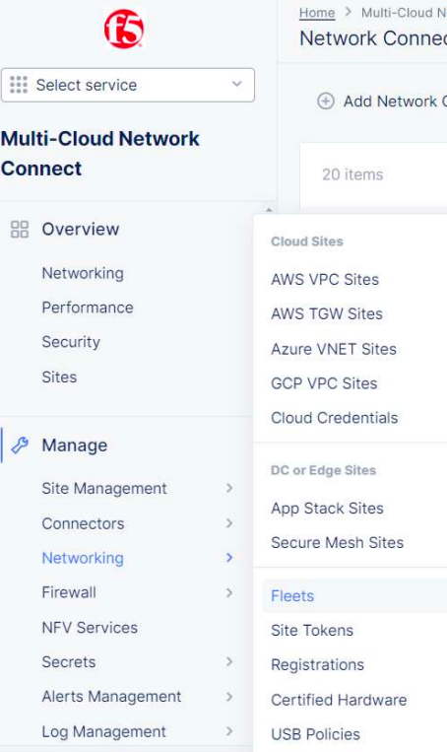This screenshot has width=447, height=752.
Task: Expand Alerts Management chevron
Action: (x=229, y=697)
